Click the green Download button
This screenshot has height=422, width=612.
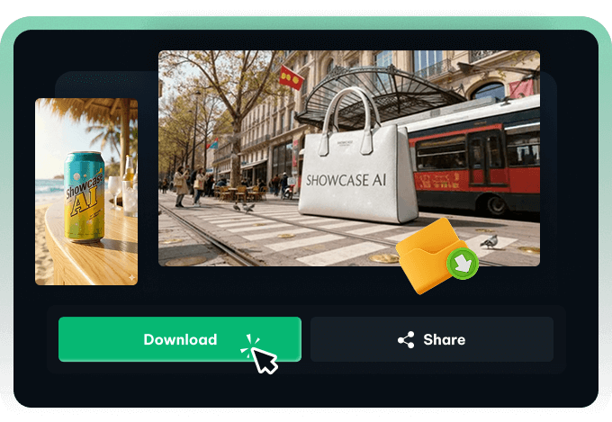coord(179,339)
